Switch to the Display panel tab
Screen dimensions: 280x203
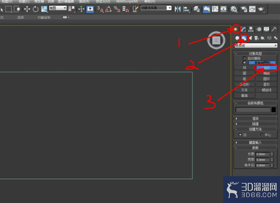point(266,29)
